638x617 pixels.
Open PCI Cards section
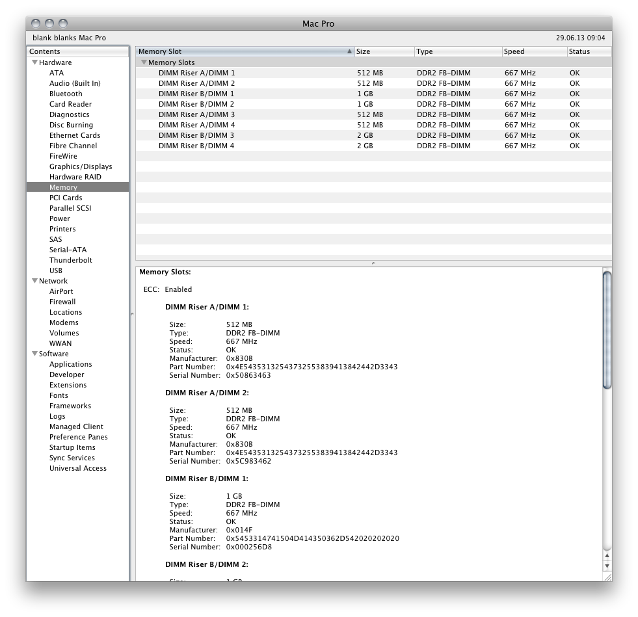[66, 198]
